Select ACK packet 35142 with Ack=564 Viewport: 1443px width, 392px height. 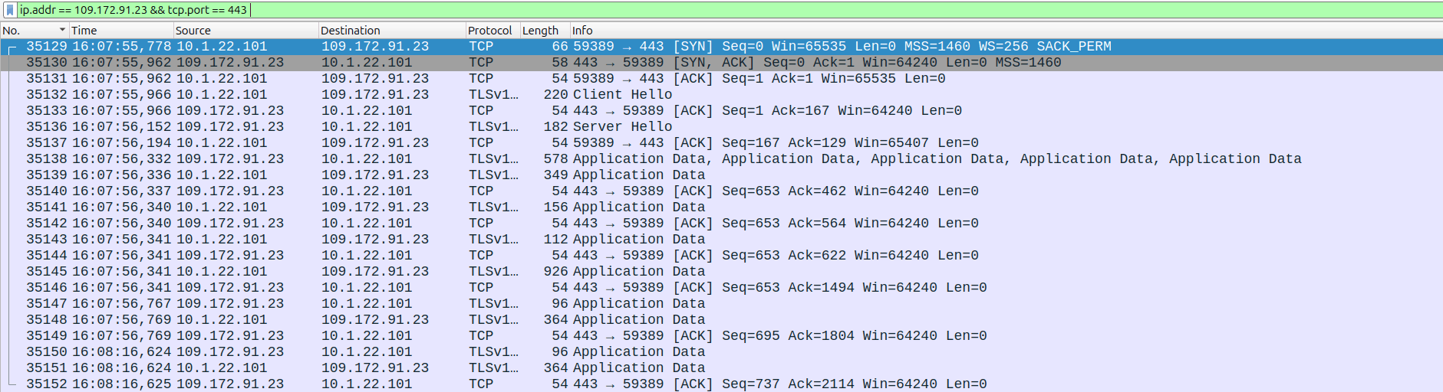[721, 224]
